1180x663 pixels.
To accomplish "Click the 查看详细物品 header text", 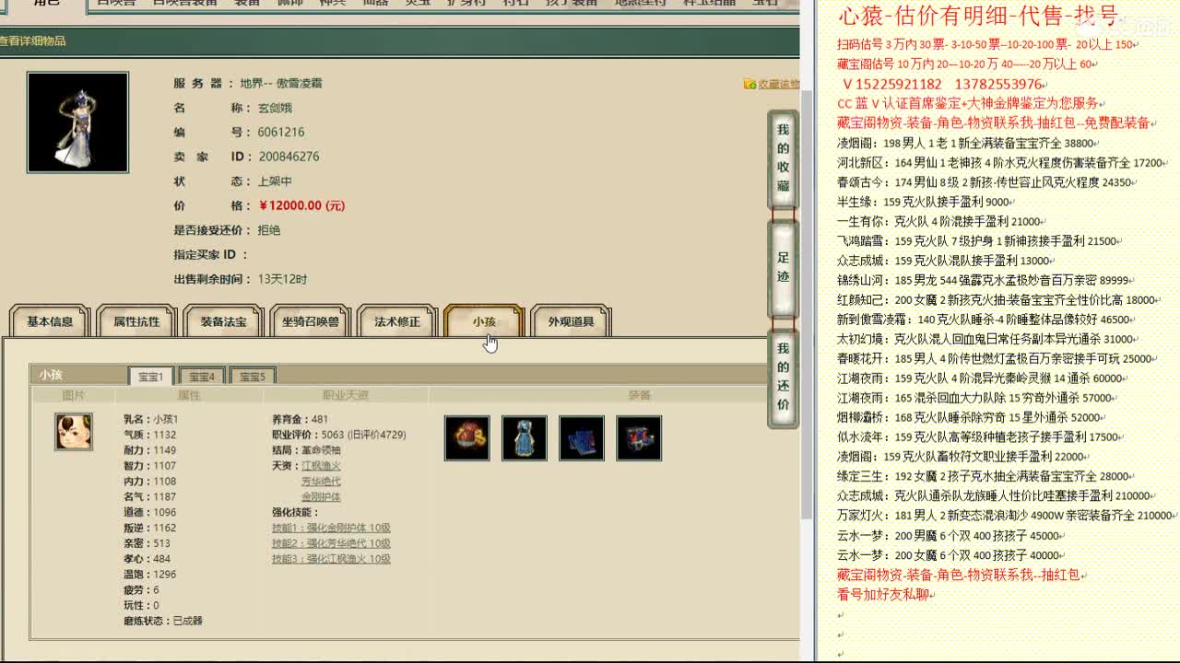I will pos(32,41).
